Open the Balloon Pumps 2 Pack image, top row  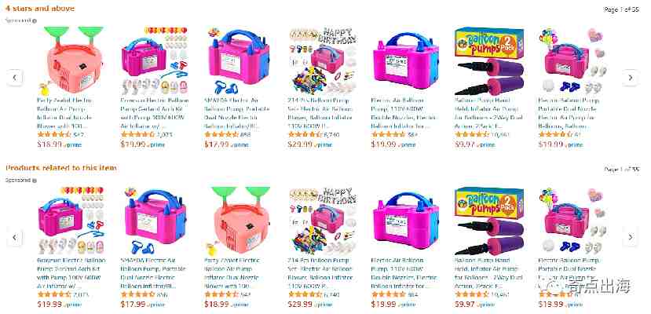click(489, 61)
